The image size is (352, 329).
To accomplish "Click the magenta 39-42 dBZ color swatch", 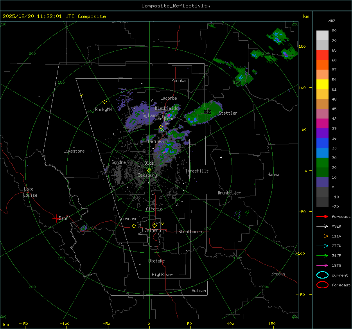I will pyautogui.click(x=322, y=124).
